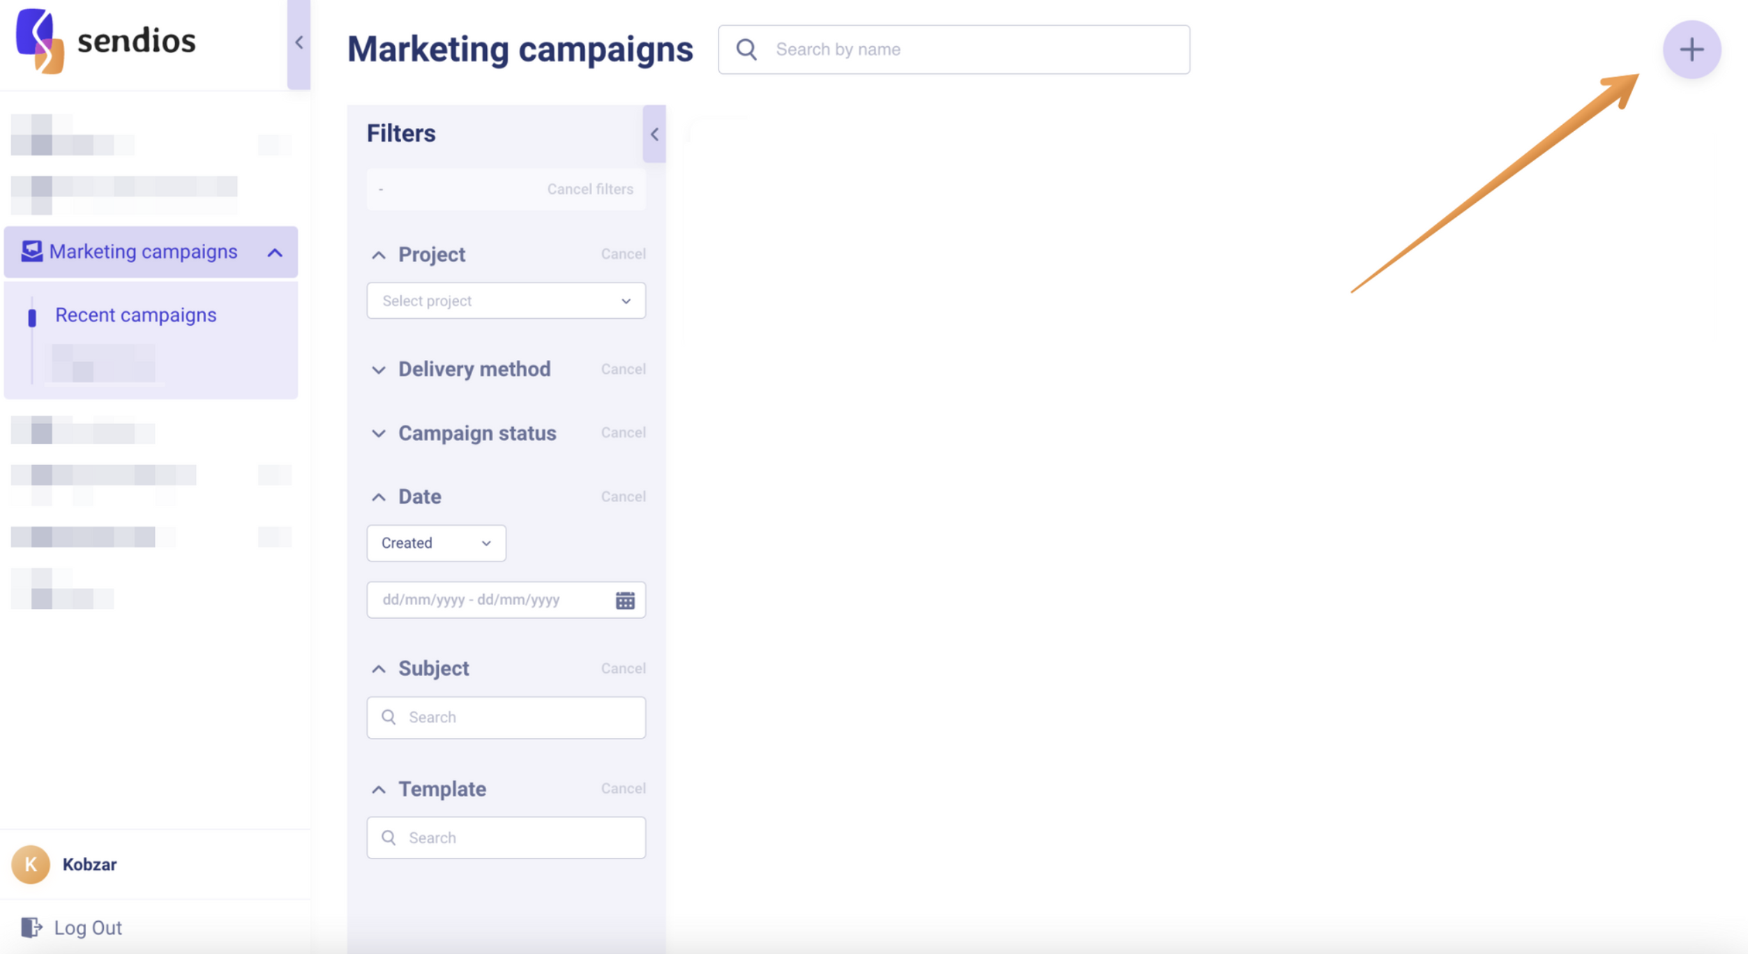Viewport: 1748px width, 954px height.
Task: Collapse the Filters panel arrow
Action: (x=654, y=134)
